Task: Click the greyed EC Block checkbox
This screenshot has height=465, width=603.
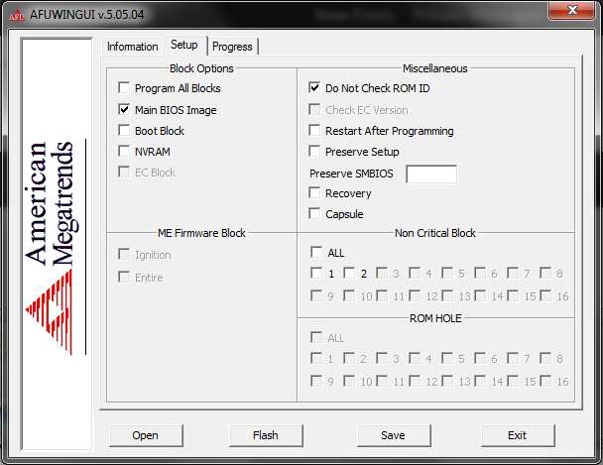Action: click(x=124, y=172)
